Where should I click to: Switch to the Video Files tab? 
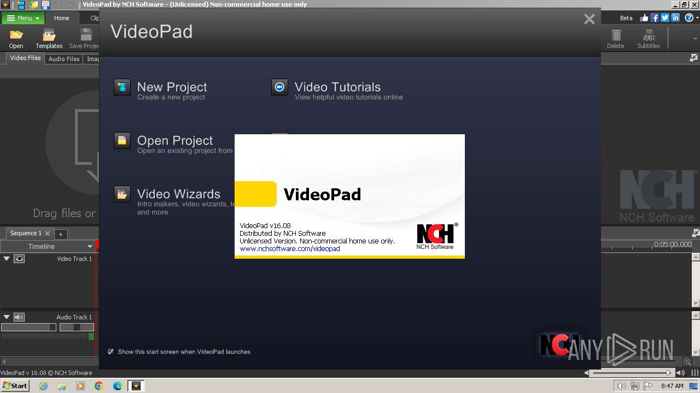pyautogui.click(x=25, y=58)
